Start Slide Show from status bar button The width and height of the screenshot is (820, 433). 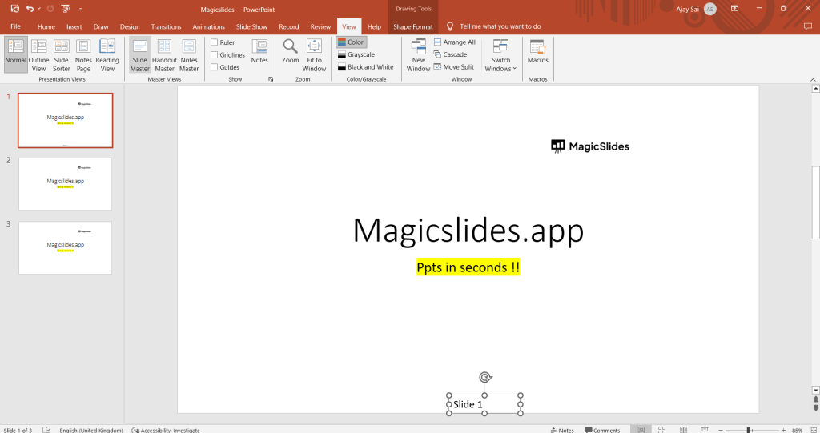click(x=705, y=430)
